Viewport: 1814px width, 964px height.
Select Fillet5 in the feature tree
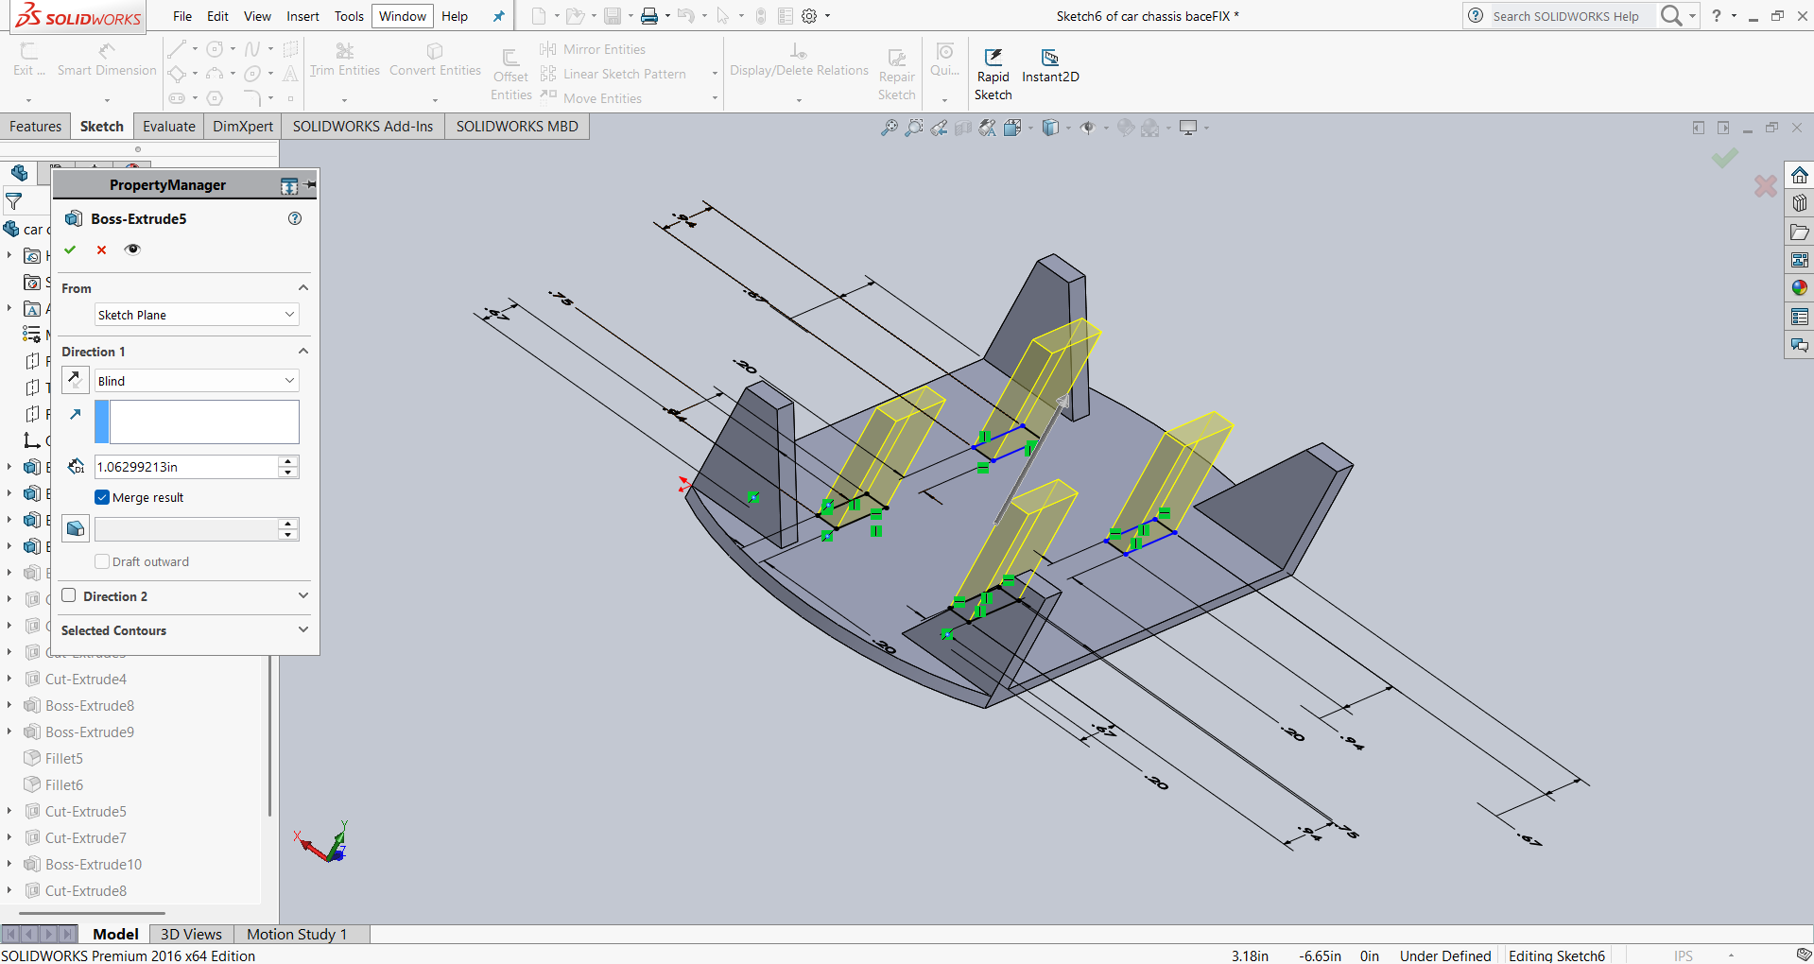tap(64, 758)
